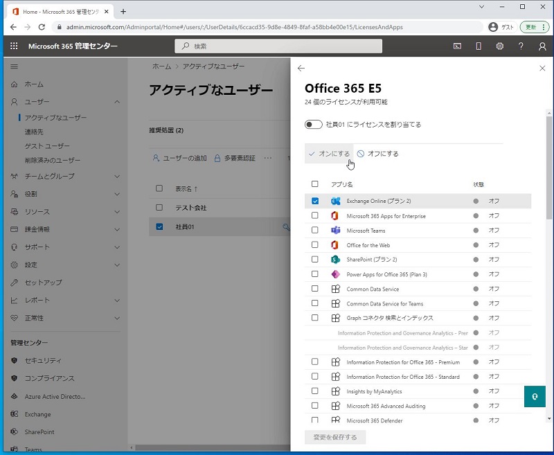
Task: Click the back arrow in license panel
Action: click(301, 68)
